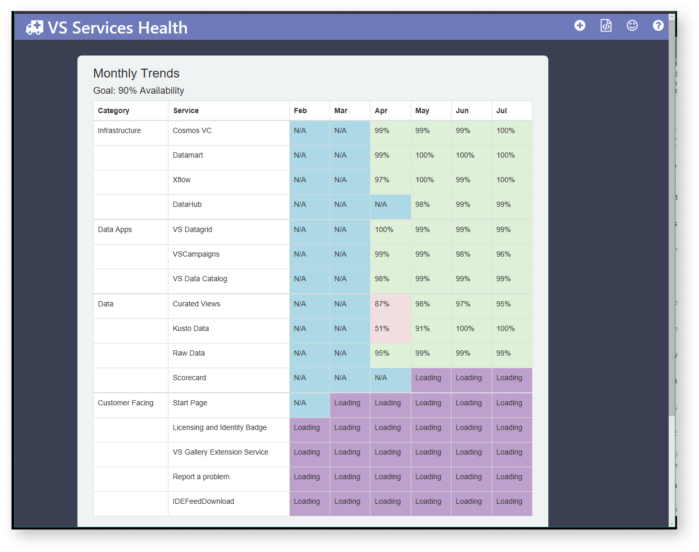Open the code file icon in header
699x552 pixels.
click(606, 26)
